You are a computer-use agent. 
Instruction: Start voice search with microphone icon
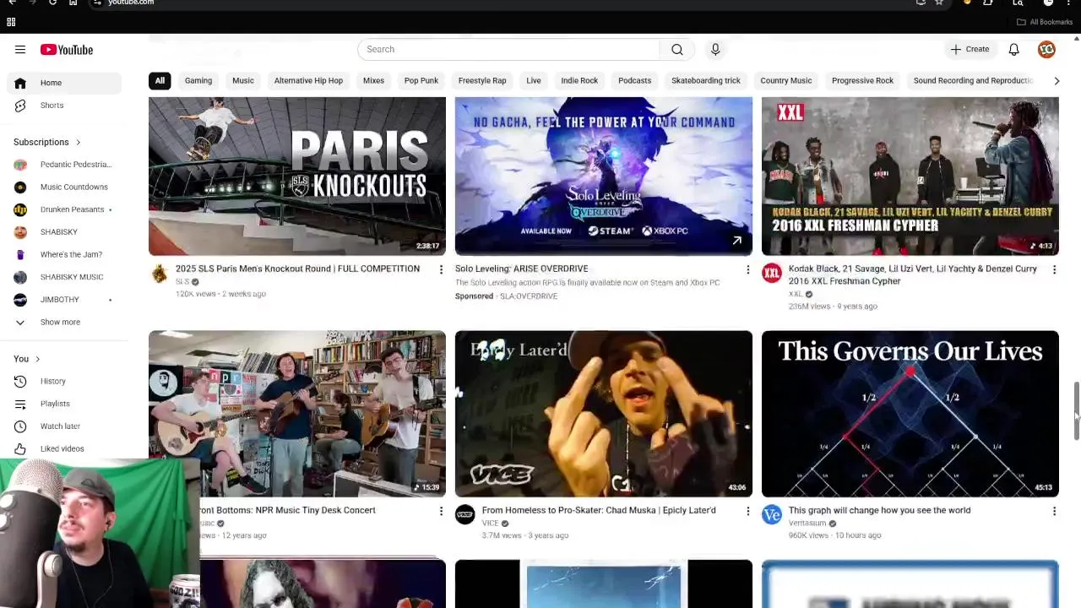click(715, 49)
